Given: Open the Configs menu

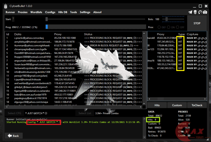Looking at the screenshot, I should pyautogui.click(x=50, y=12).
